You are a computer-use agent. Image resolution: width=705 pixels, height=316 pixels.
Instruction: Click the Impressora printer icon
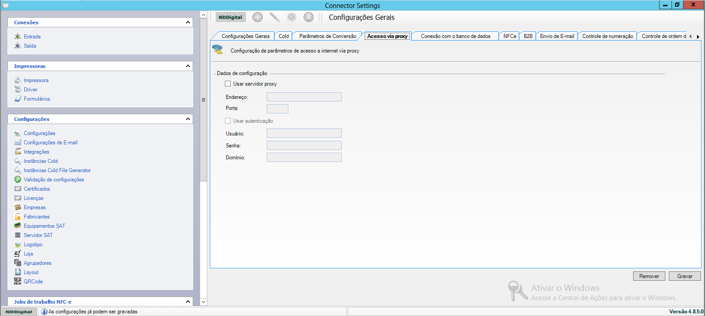coord(18,80)
